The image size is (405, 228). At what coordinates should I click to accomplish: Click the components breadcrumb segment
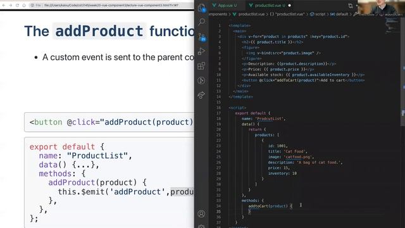[x=218, y=14]
